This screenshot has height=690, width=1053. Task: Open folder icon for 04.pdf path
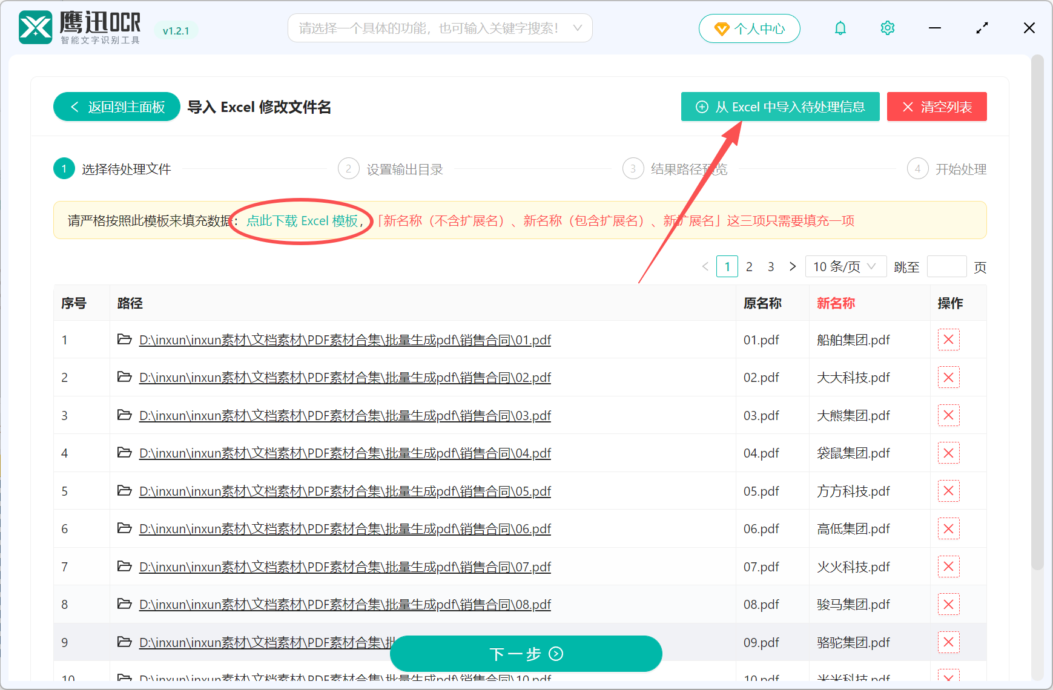pos(125,453)
